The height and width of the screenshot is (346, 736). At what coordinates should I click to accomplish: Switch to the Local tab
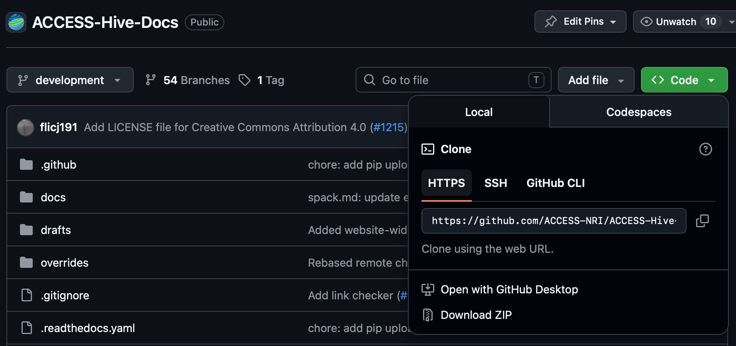pos(479,112)
